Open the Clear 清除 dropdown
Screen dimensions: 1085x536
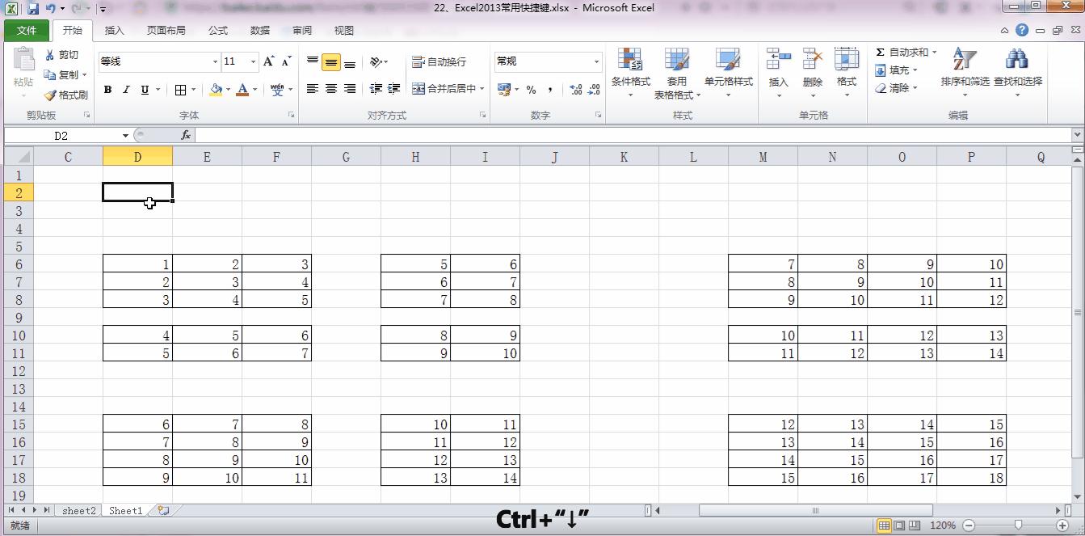pos(896,88)
